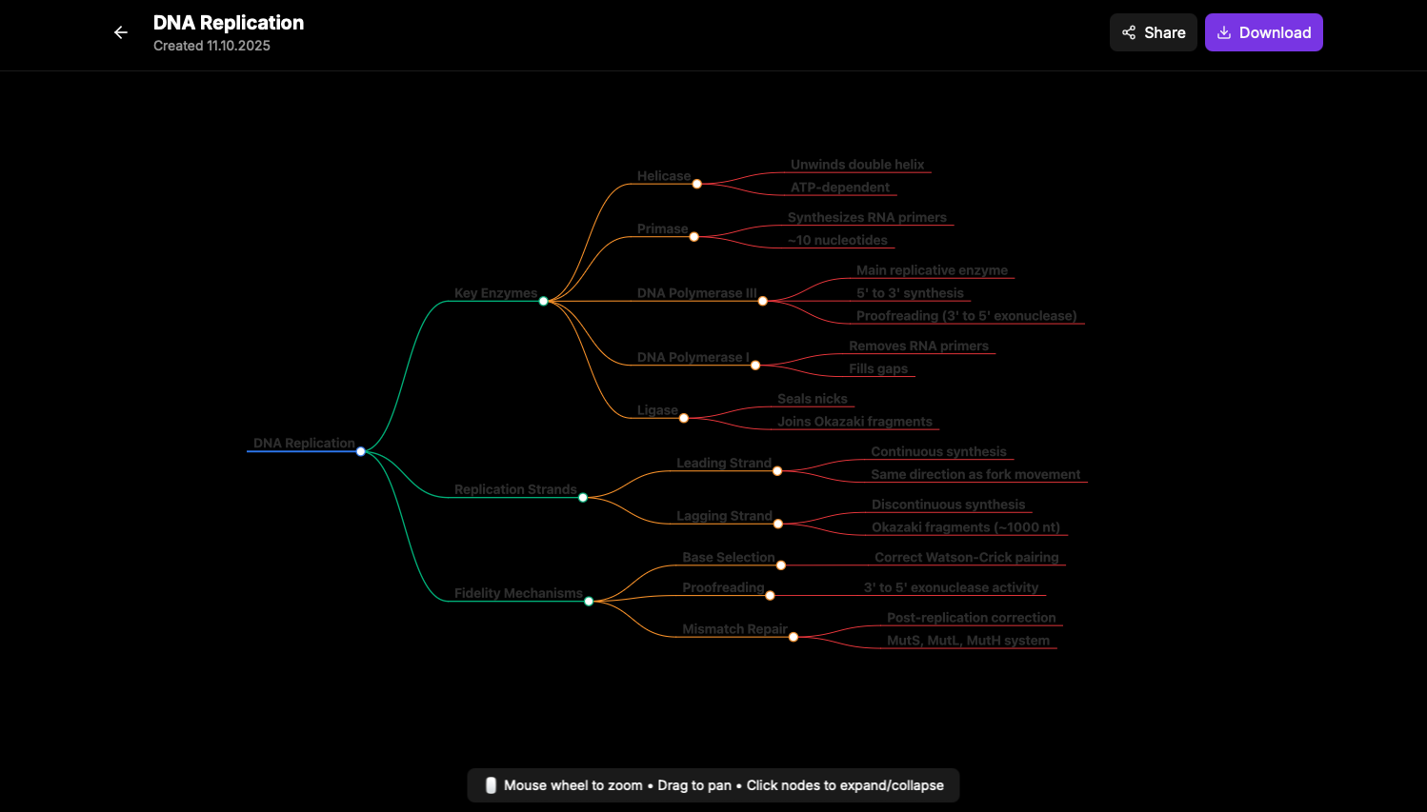Viewport: 1427px width, 812px height.
Task: Click the 'Okazaki fragments (~1000 nt)' leaf
Action: point(965,527)
